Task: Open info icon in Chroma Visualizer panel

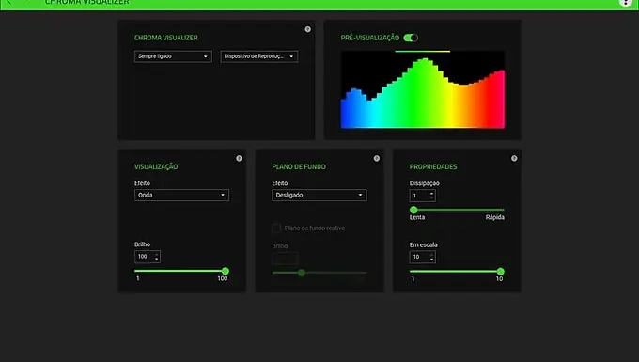Action: [307, 29]
